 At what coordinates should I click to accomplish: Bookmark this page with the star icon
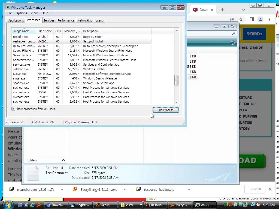click(241, 19)
